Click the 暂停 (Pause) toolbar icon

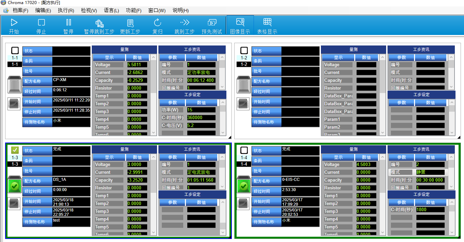point(68,23)
